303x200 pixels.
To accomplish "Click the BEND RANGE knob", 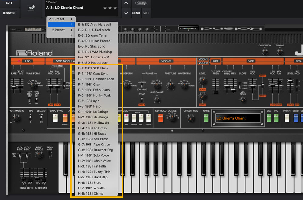I will click(39, 155).
